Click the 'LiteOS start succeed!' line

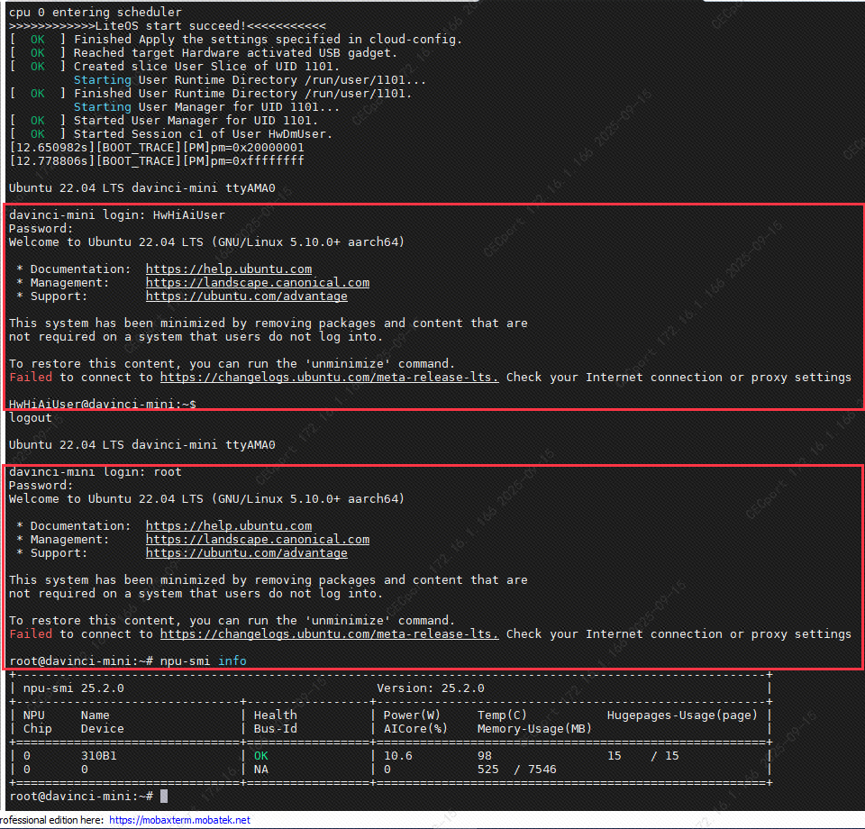pyautogui.click(x=168, y=26)
